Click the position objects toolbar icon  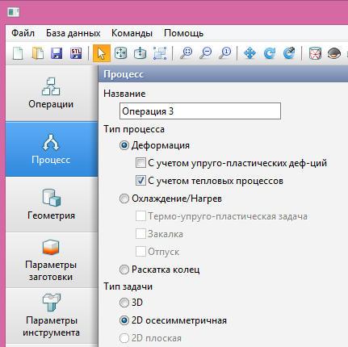pos(160,53)
